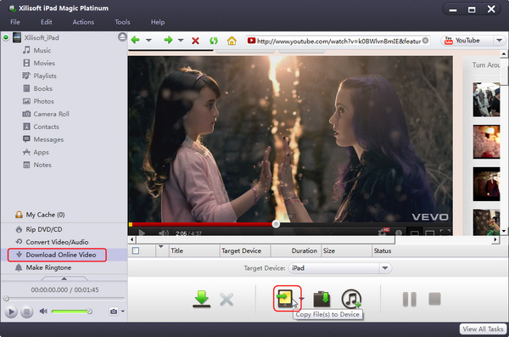Image resolution: width=509 pixels, height=337 pixels.
Task: Stop the download task
Action: 434,299
